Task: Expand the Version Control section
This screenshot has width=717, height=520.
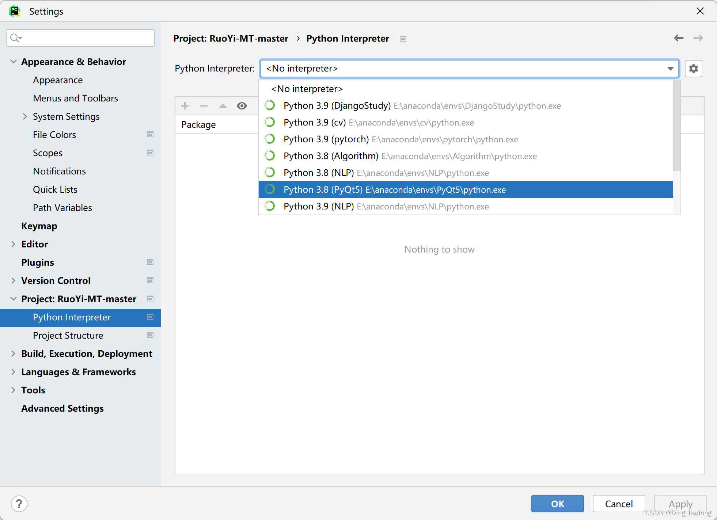Action: coord(13,281)
